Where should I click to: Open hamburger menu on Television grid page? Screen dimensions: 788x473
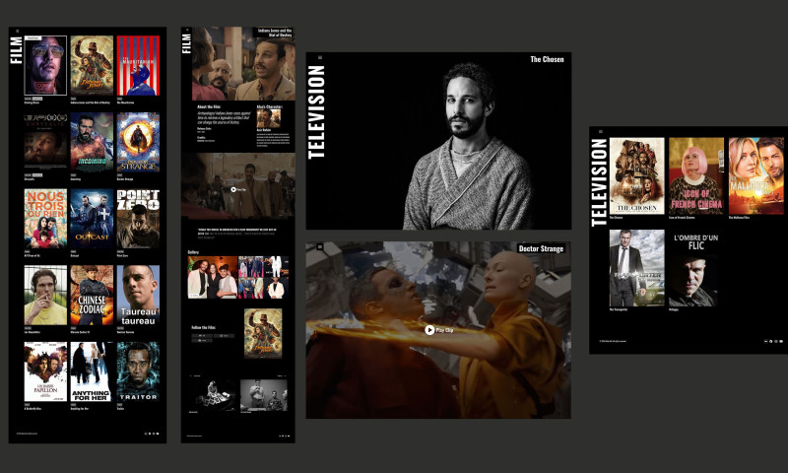click(601, 132)
